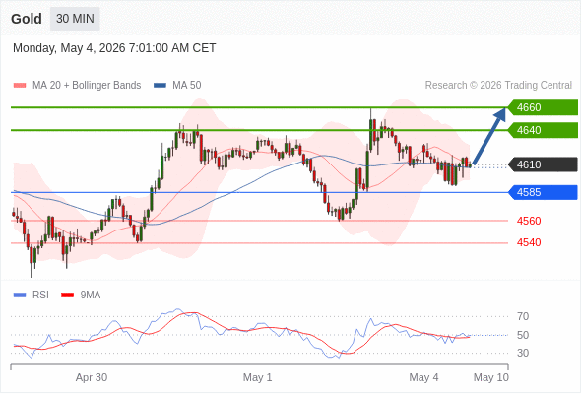Click the 4560 support level label
This screenshot has height=394, width=581.
[x=529, y=221]
